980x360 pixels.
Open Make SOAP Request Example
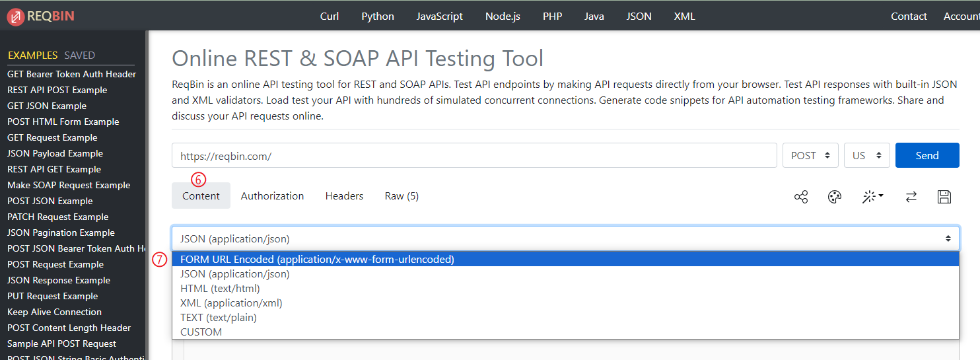coord(69,185)
